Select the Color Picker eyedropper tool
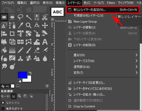The height and width of the screenshot is (111, 142). pyautogui.click(x=20, y=25)
